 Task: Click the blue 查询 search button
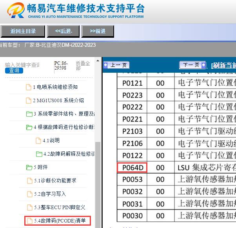pyautogui.click(x=14, y=70)
